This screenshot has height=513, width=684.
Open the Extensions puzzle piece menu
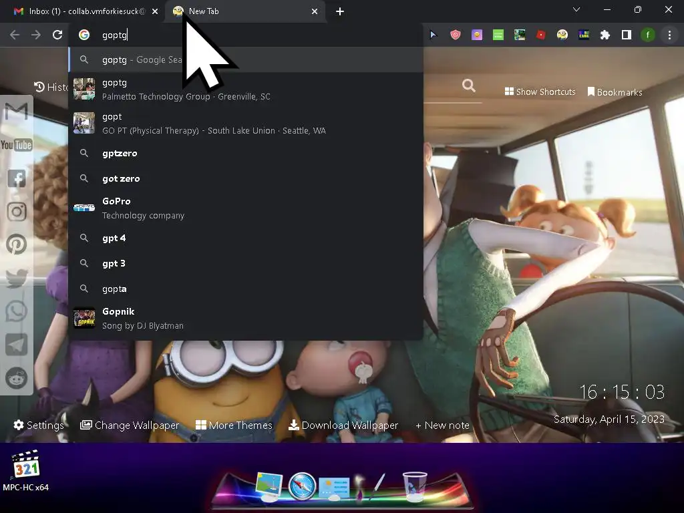(x=605, y=35)
